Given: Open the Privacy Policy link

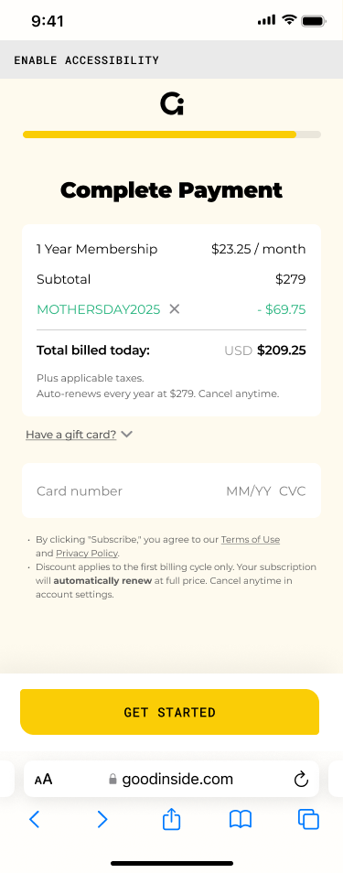Looking at the screenshot, I should (87, 554).
